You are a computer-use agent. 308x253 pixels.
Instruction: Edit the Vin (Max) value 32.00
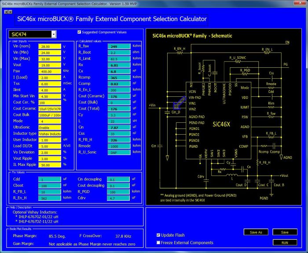click(50, 59)
